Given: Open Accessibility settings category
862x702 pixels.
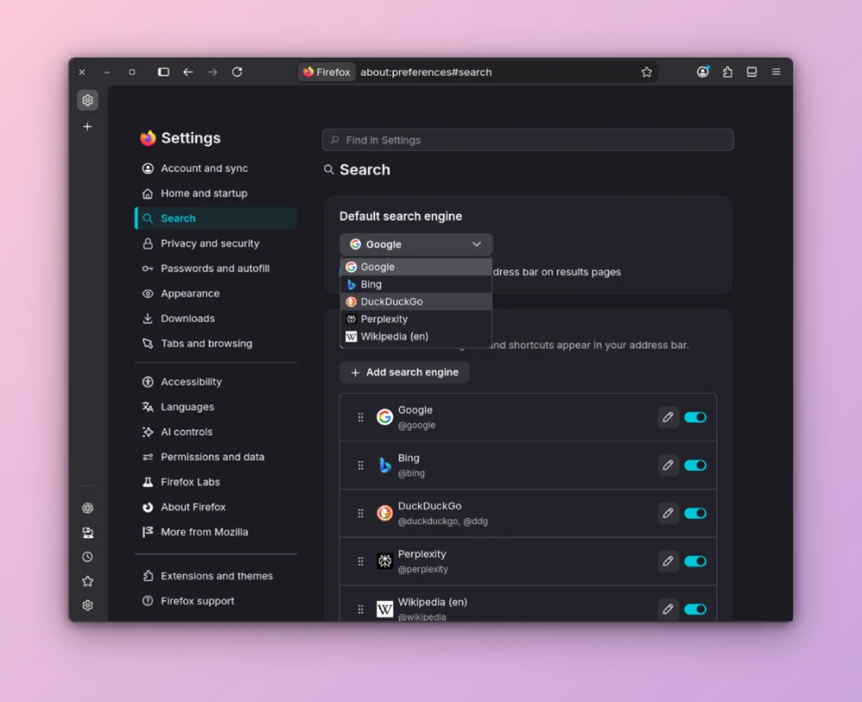Looking at the screenshot, I should 215,382.
